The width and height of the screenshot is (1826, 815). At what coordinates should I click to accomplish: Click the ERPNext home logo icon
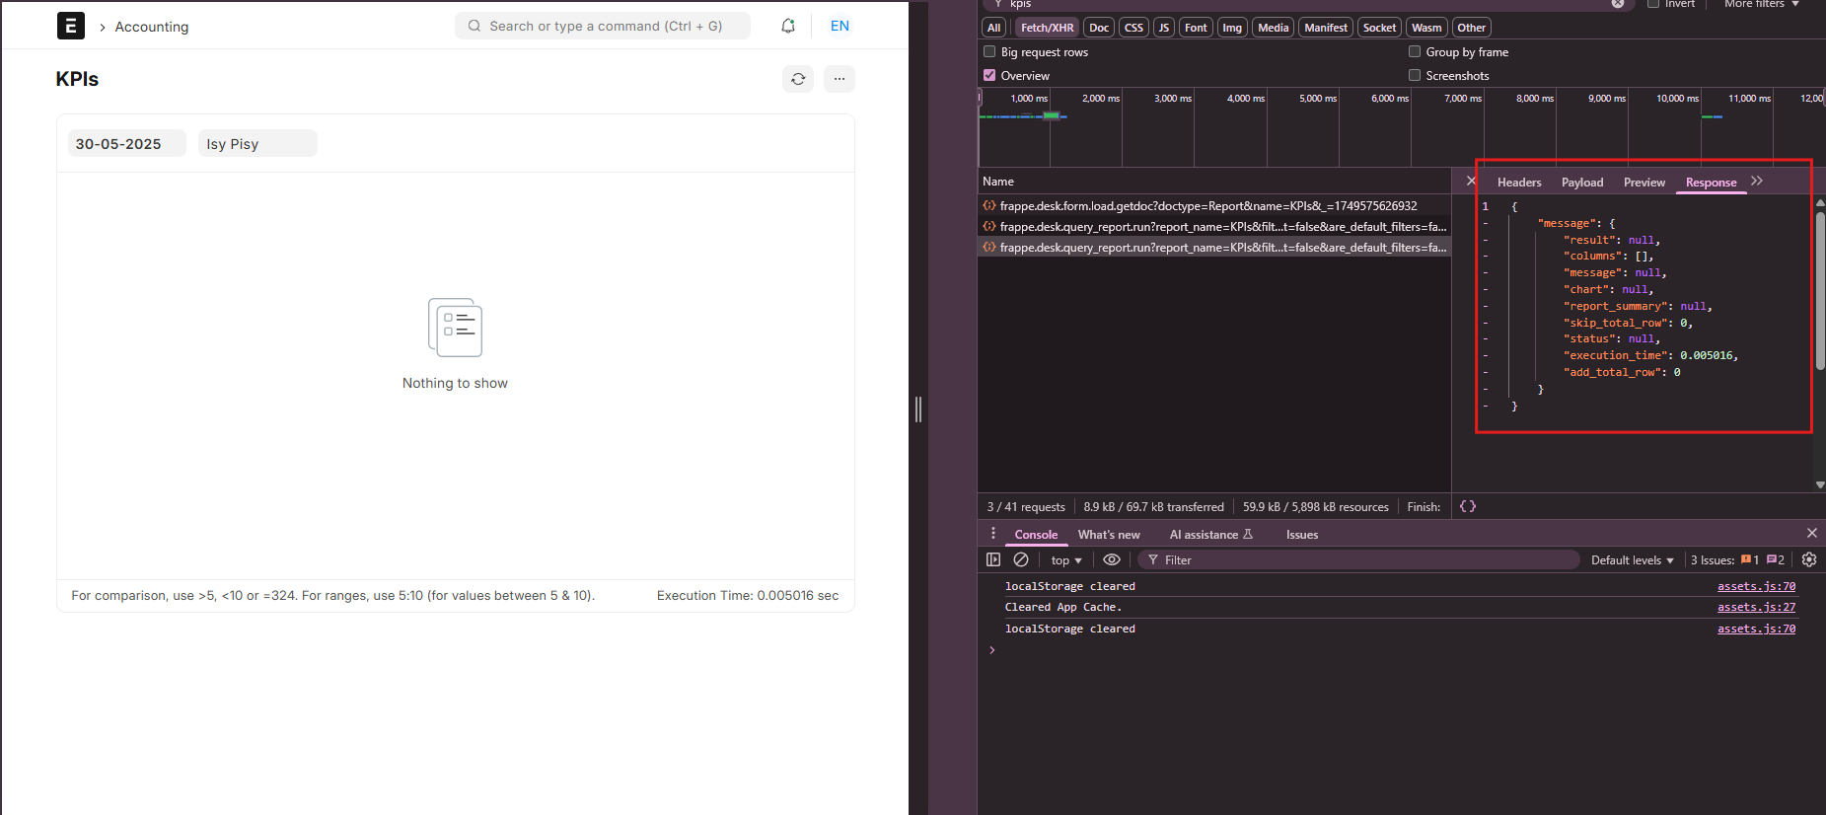pos(71,26)
